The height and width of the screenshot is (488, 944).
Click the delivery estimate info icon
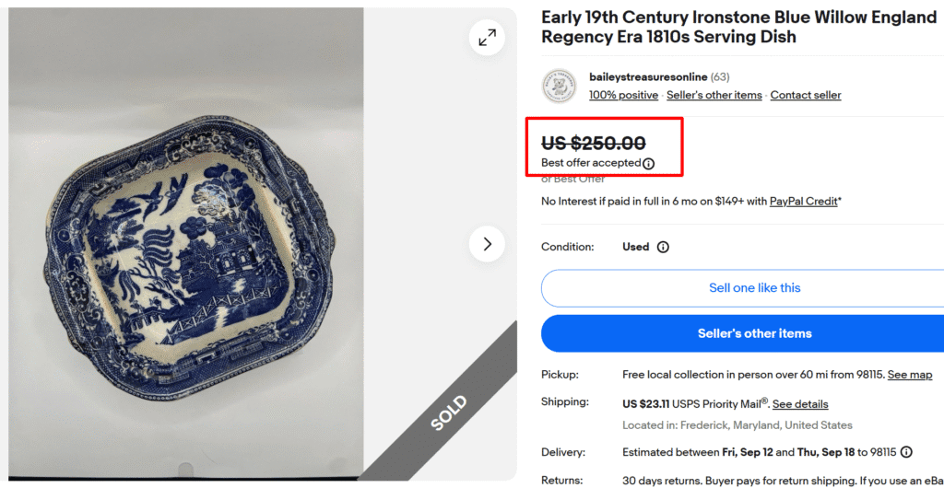906,452
